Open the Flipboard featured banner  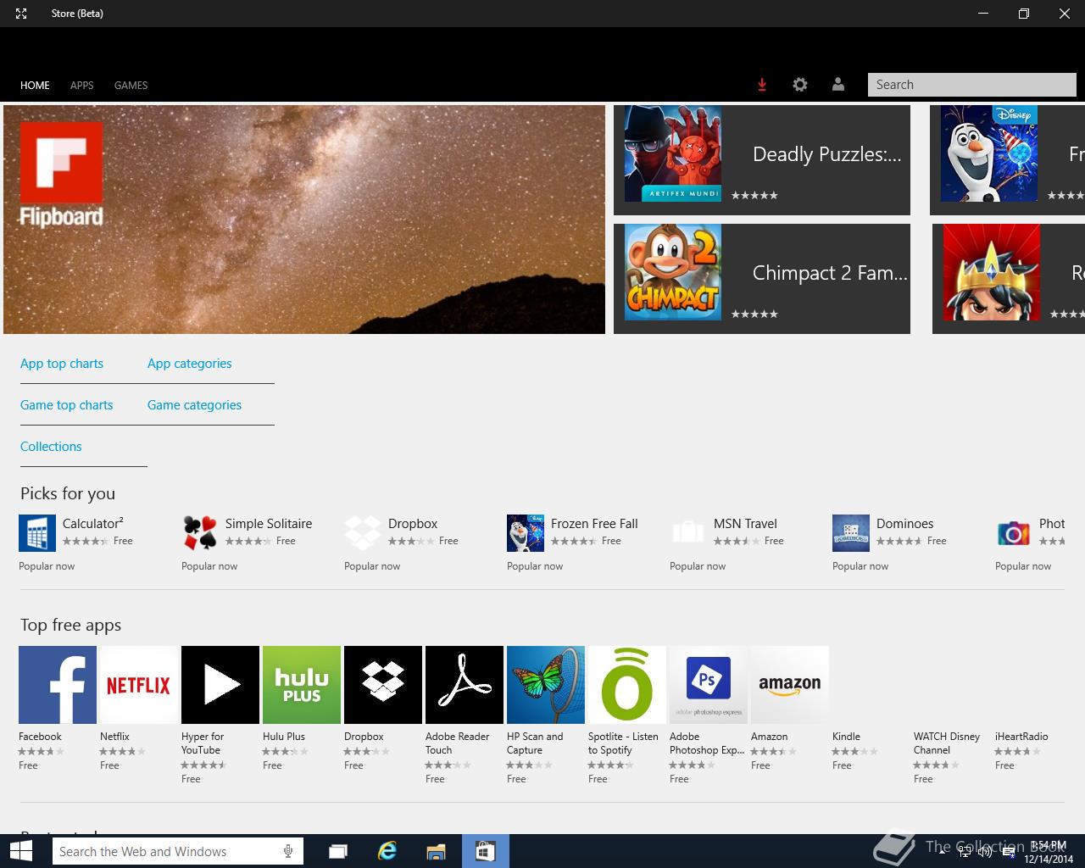coord(304,220)
